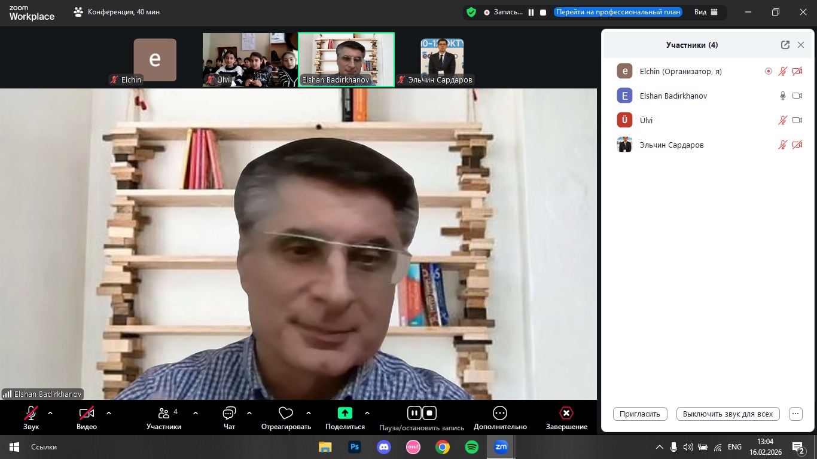817x459 pixels.
Task: Turn on camera with Видео button
Action: point(87,413)
